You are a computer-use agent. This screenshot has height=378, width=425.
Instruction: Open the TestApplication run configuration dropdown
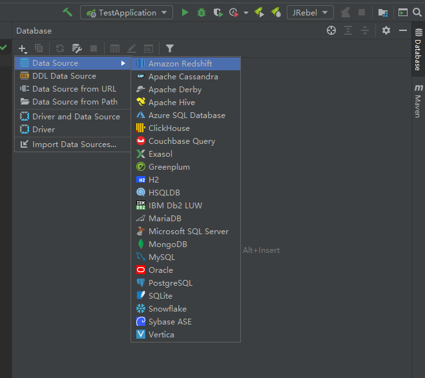[127, 12]
